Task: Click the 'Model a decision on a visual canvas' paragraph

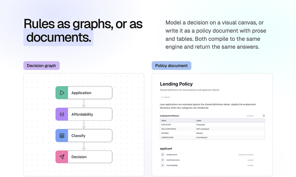Action: tap(216, 35)
